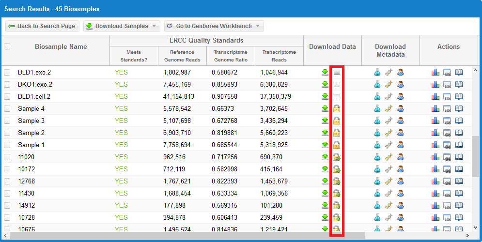Click green download arrow for DLD1.exo.2
The image size is (482, 242).
click(x=325, y=72)
